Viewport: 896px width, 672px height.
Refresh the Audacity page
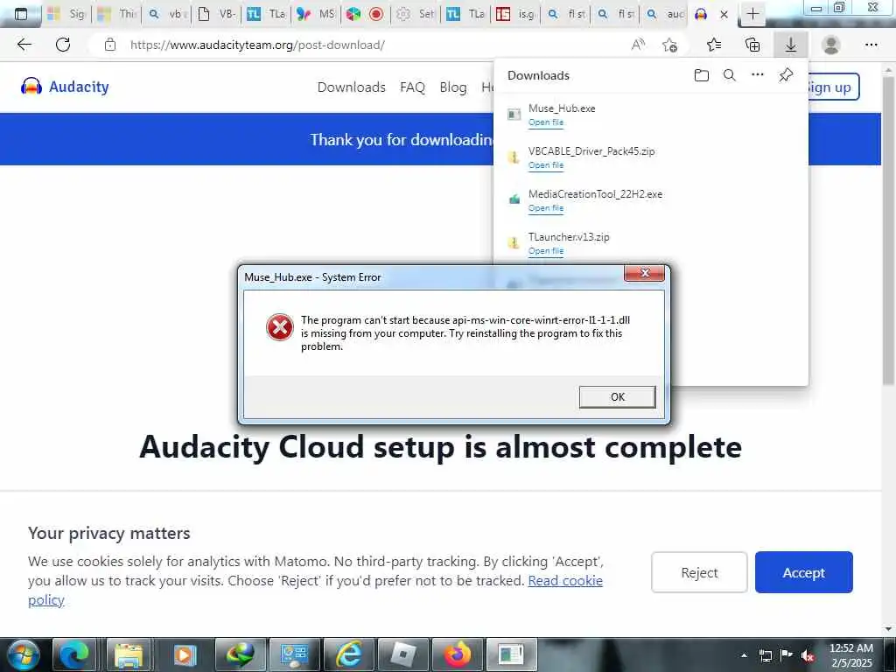tap(63, 45)
